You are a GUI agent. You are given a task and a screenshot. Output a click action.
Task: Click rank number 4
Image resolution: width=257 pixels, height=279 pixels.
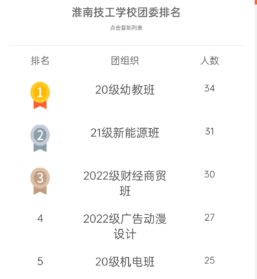[x=40, y=219]
